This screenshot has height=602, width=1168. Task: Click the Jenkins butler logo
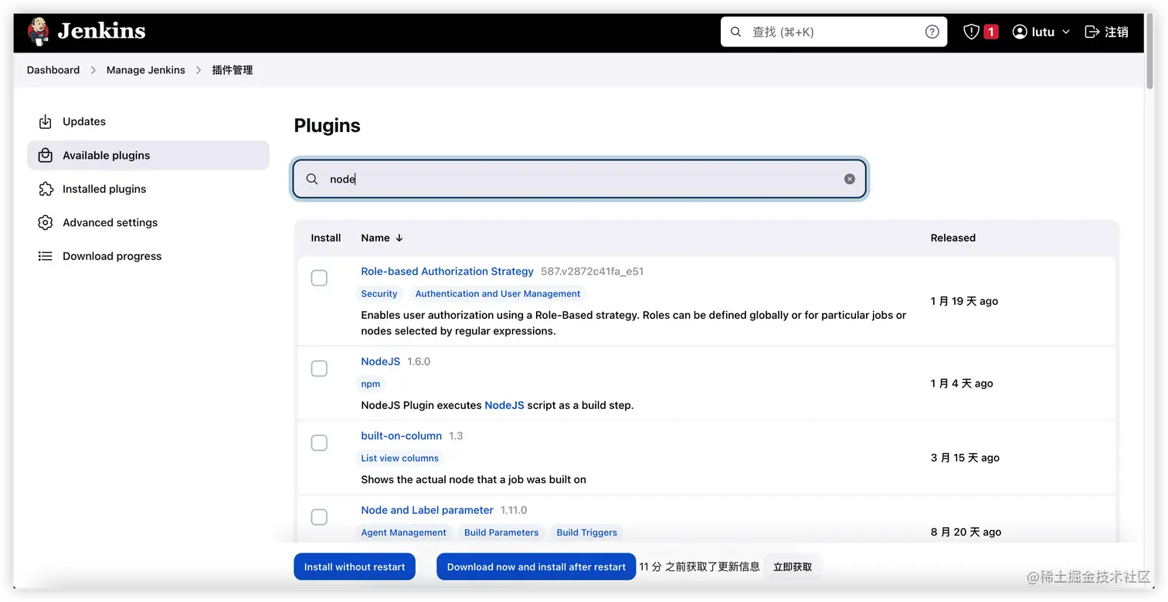(x=39, y=31)
